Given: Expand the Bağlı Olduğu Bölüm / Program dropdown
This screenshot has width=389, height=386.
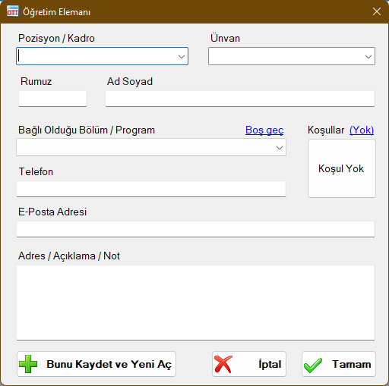Looking at the screenshot, I should pyautogui.click(x=280, y=147).
